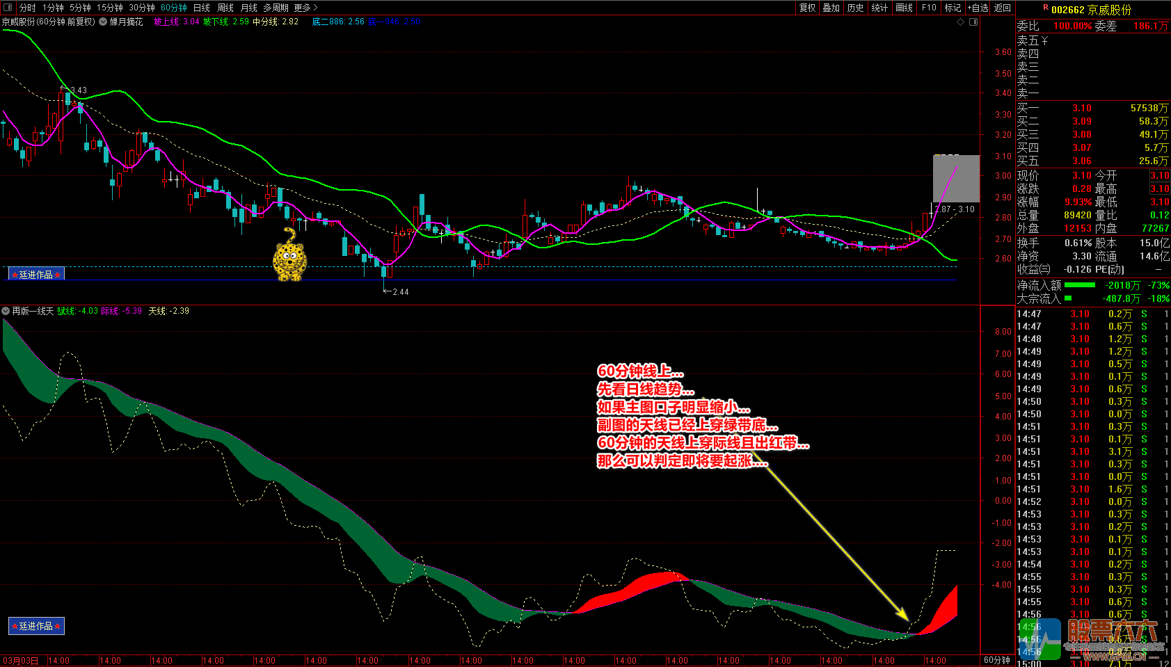Expand the 再版一线天 sub-chart indicator dropdown

tap(6, 311)
